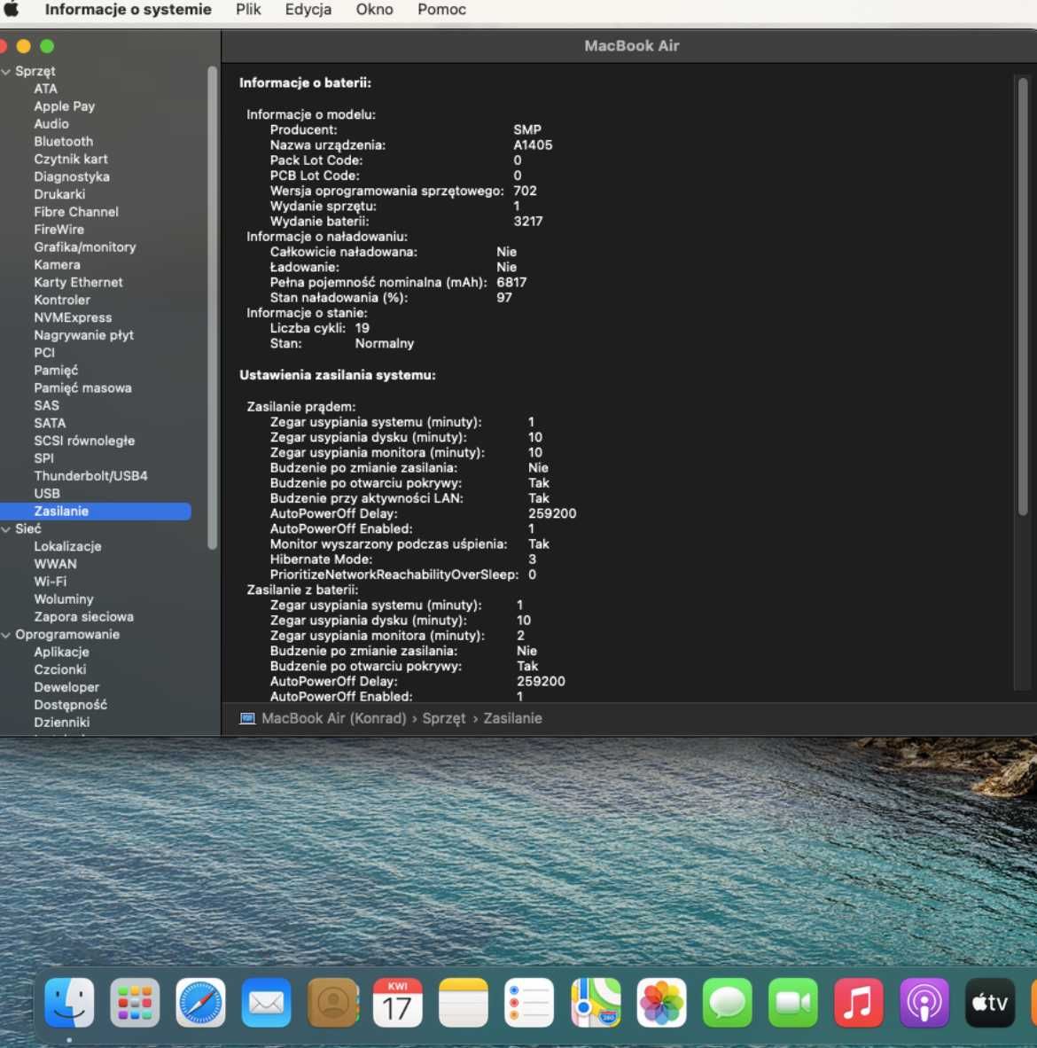Click the MacBook Air computer icon in path bar

coord(247,718)
